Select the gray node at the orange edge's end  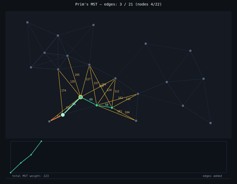point(49,121)
